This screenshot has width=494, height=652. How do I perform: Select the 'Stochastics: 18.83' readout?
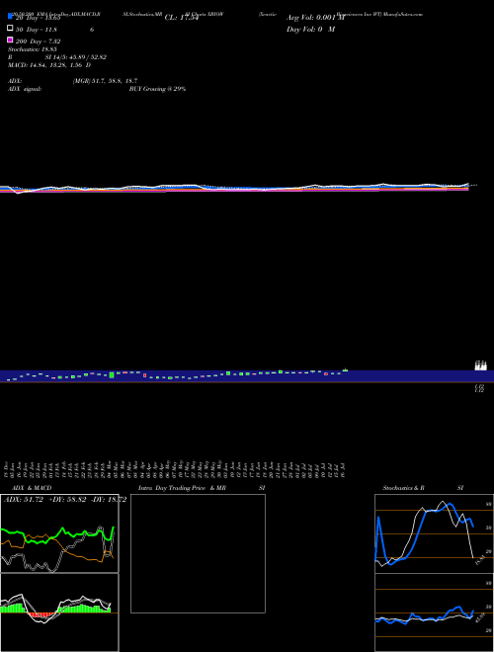click(x=32, y=49)
